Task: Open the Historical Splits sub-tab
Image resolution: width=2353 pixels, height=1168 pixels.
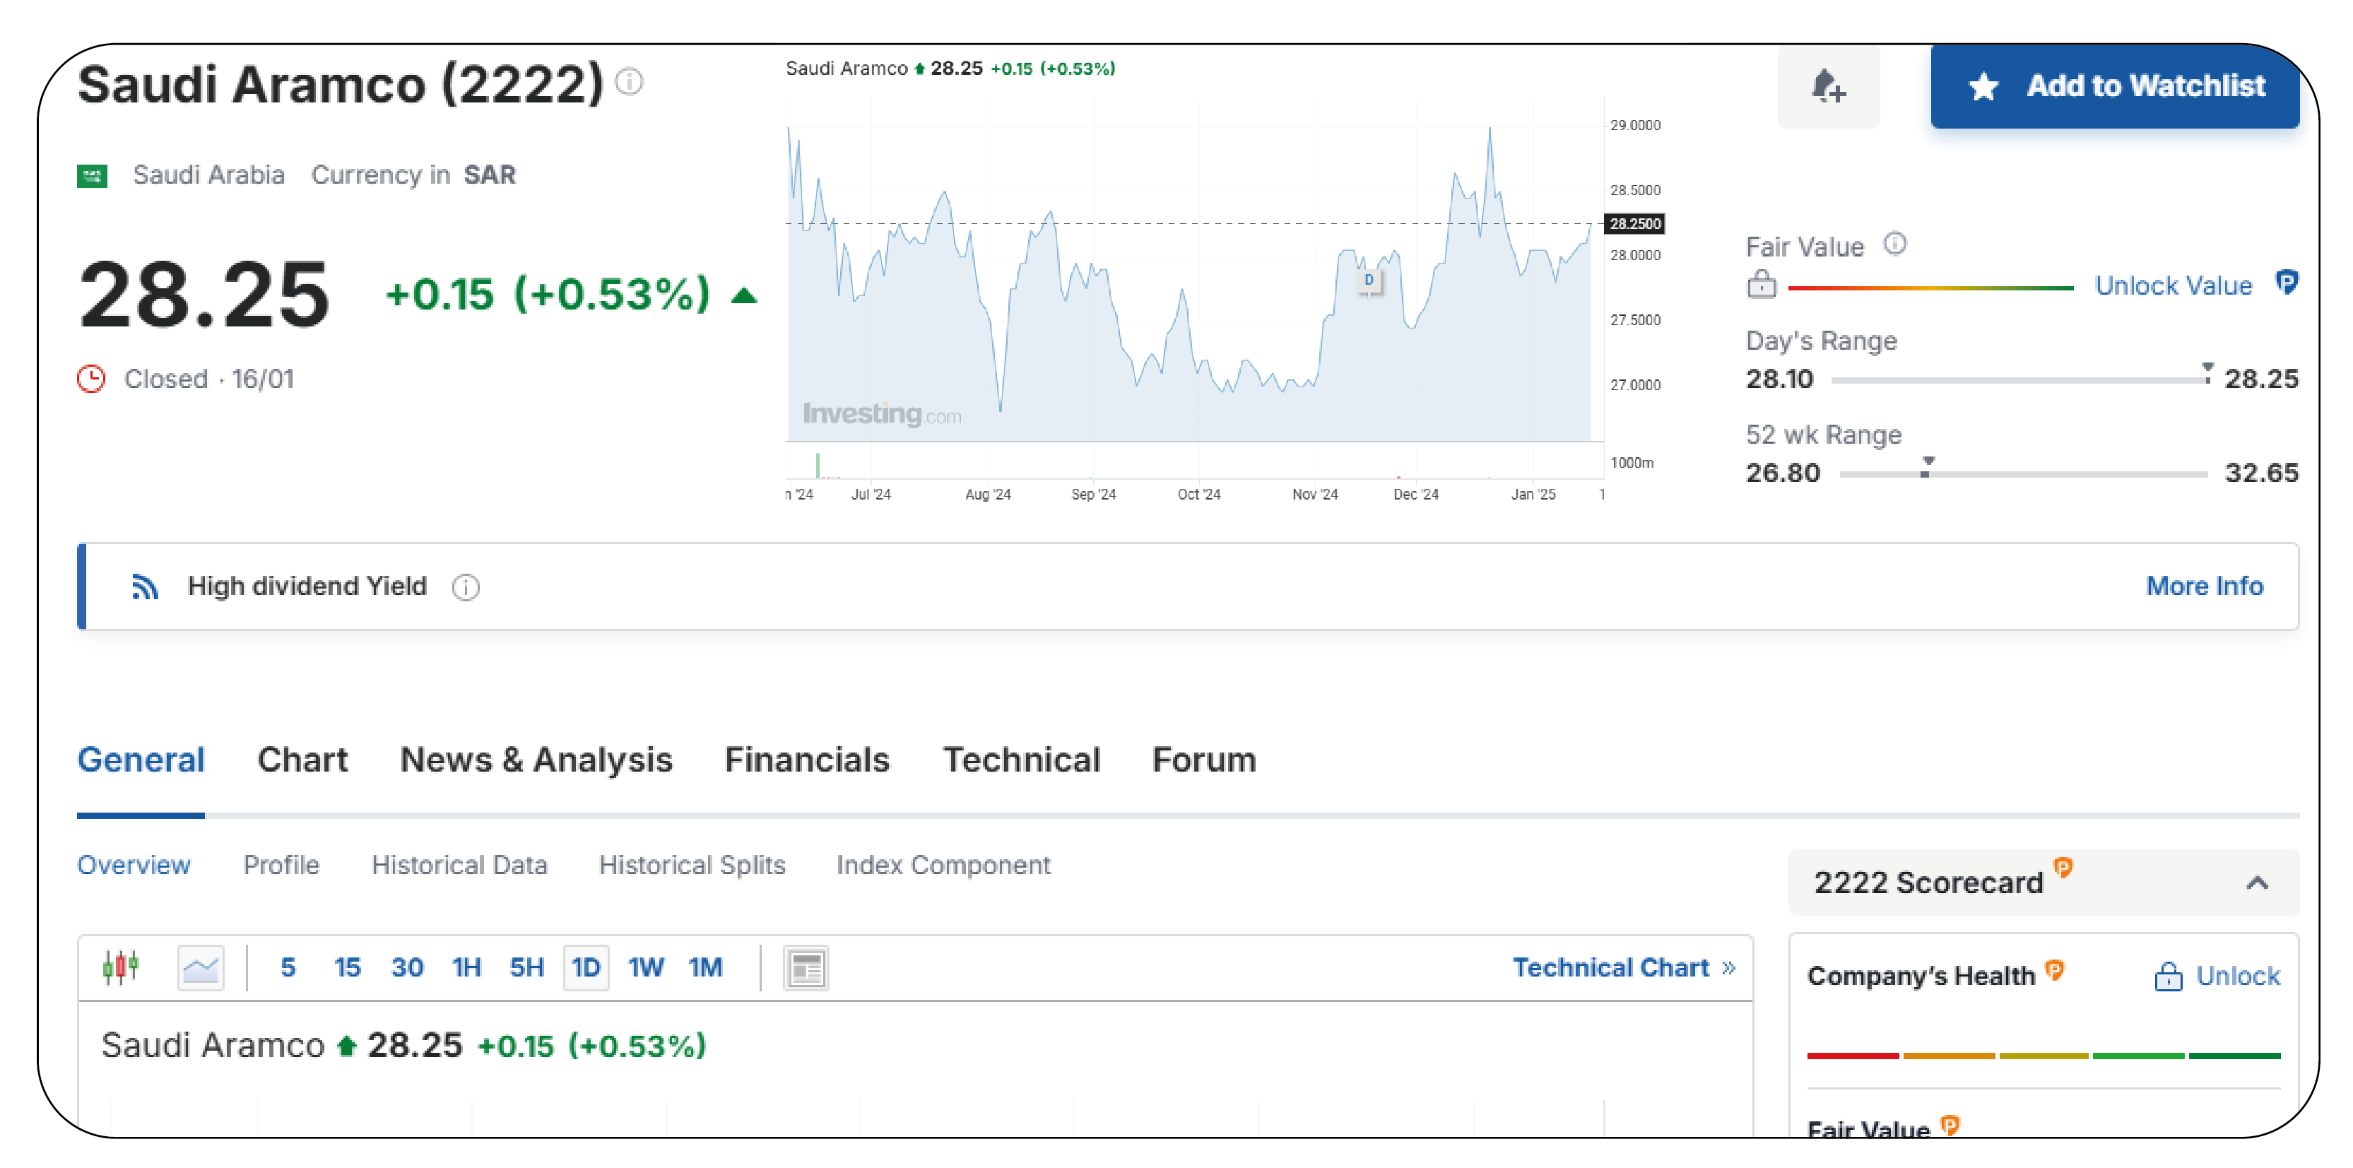Action: 692,865
